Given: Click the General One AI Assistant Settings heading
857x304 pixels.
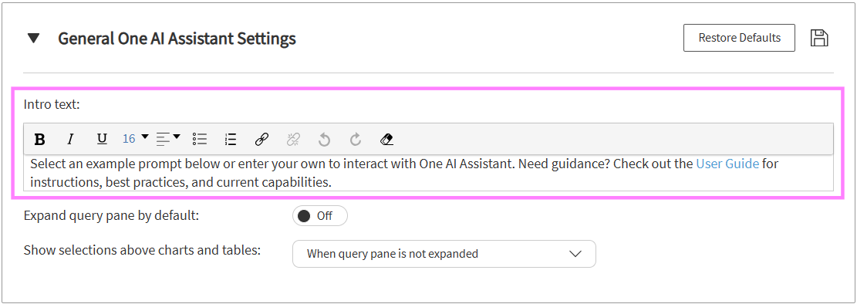Looking at the screenshot, I should coord(177,39).
